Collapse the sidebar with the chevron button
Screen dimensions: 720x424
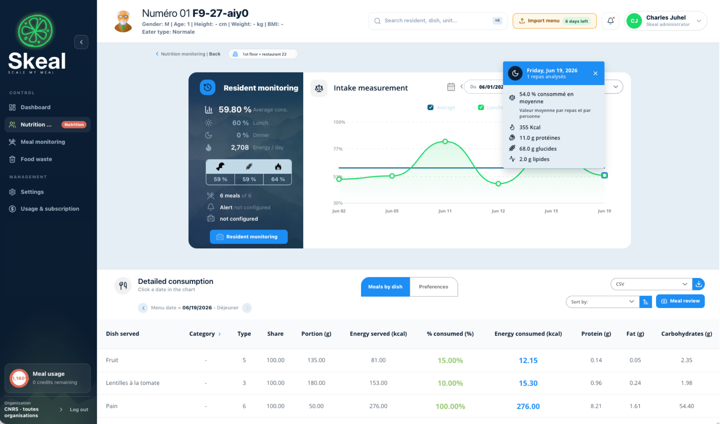point(81,42)
